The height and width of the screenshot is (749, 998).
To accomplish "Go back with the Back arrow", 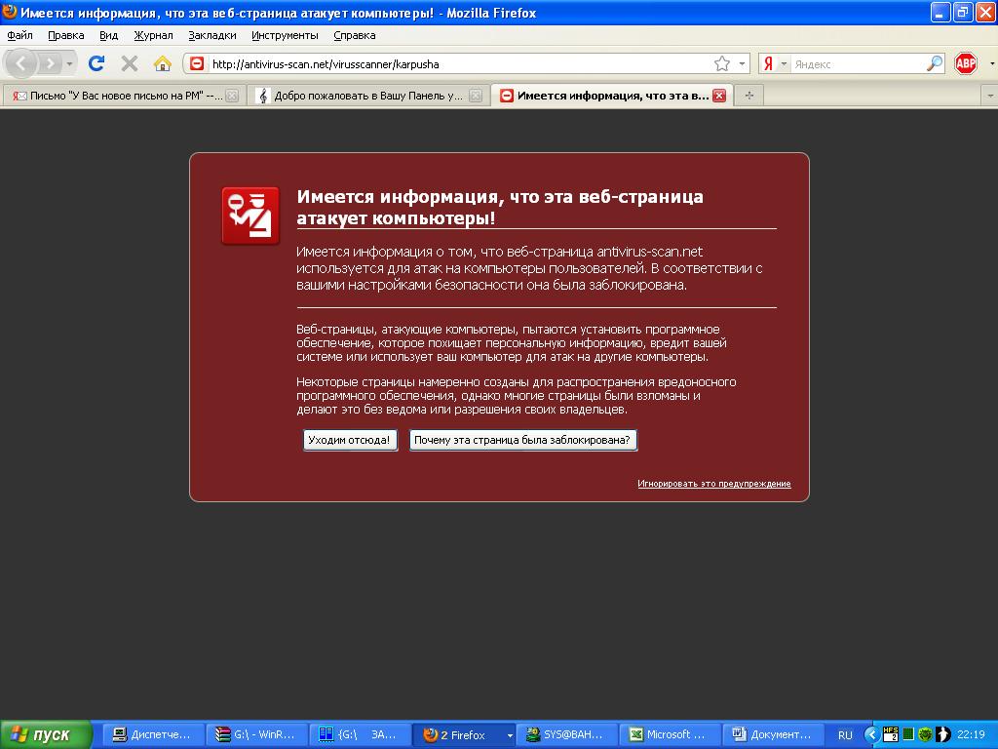I will (21, 63).
